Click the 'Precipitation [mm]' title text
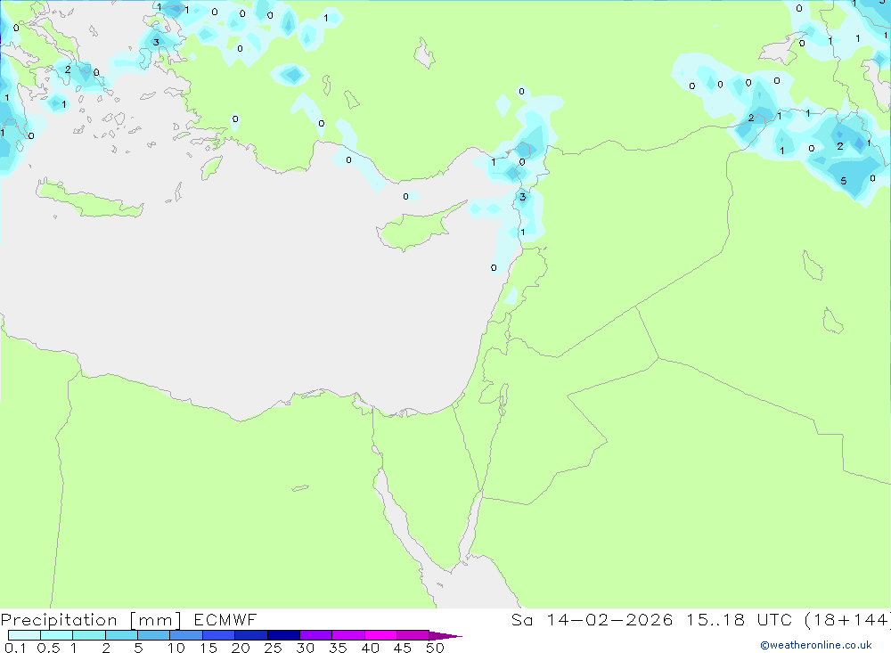The width and height of the screenshot is (891, 653). click(91, 620)
